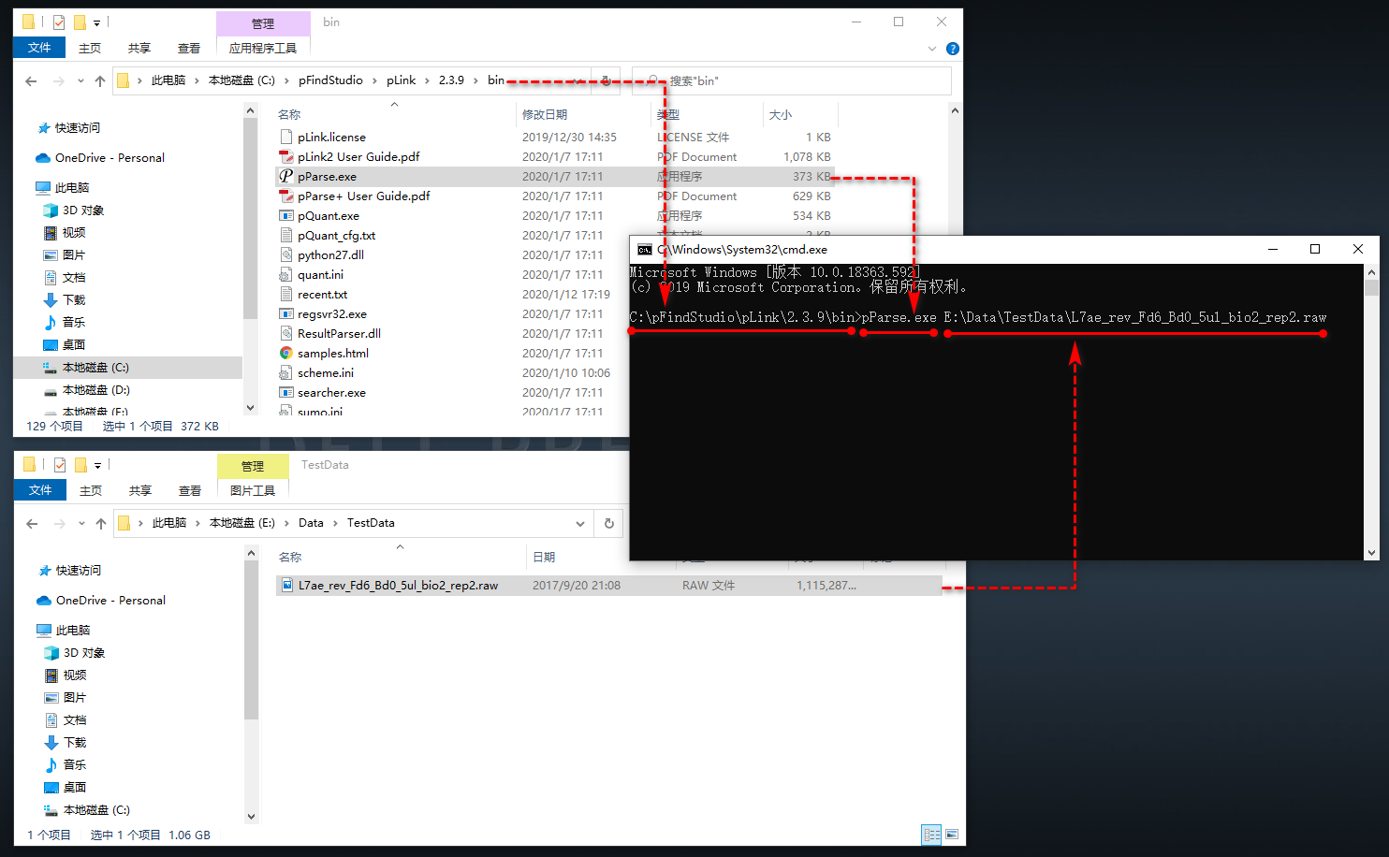Select the cmd.exe title bar icon

(643, 249)
